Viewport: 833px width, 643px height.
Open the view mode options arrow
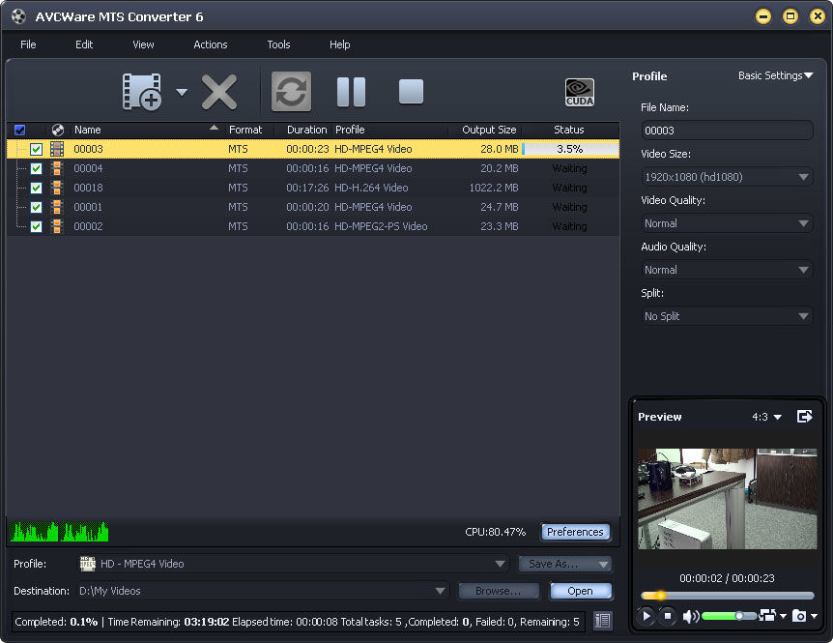tap(783, 616)
